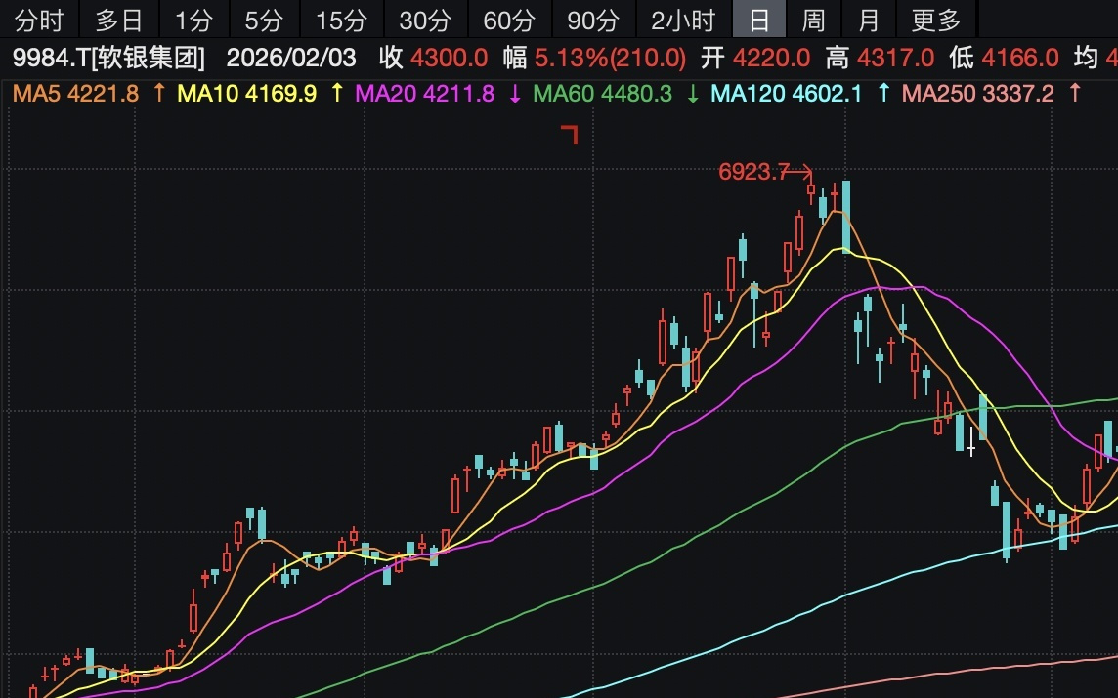This screenshot has height=698, width=1118.
Task: Open the 1分 one-minute chart
Action: pos(193,20)
